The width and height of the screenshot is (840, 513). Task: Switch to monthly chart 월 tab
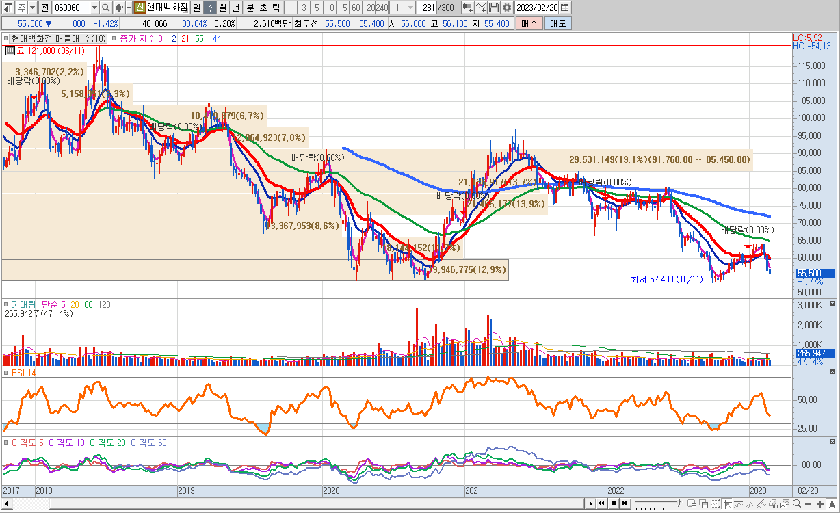(x=222, y=8)
